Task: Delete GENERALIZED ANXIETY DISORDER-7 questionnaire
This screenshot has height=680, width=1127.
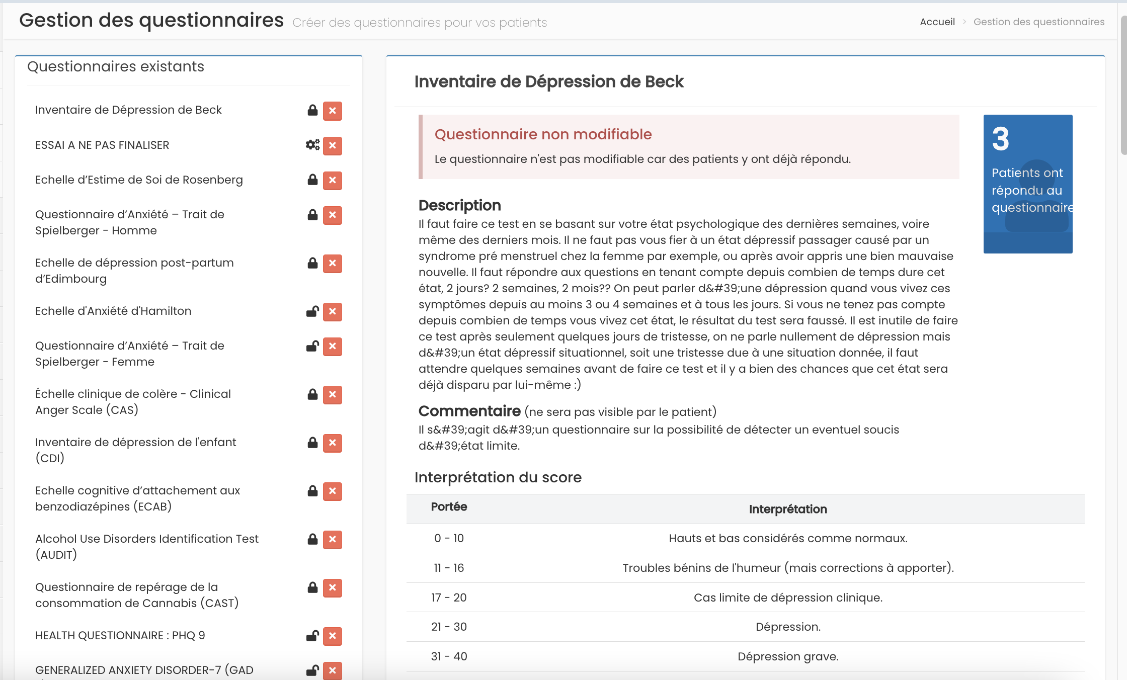Action: [x=333, y=670]
